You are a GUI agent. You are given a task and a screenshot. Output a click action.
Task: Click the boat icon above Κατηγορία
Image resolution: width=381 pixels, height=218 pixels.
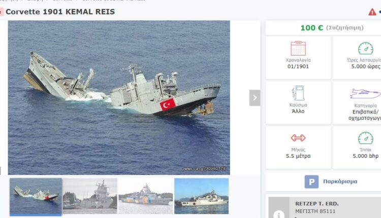coord(365,94)
